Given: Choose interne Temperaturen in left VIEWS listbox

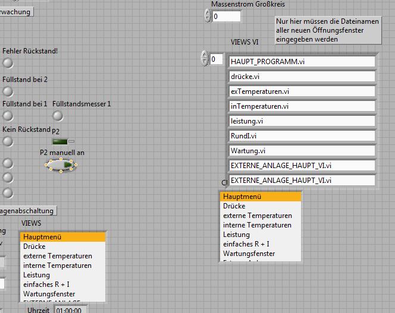Looking at the screenshot, I should (62, 265).
